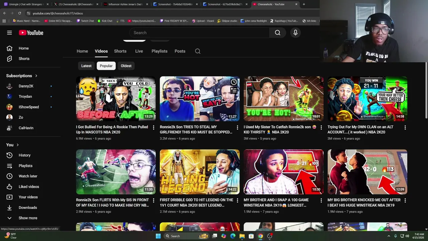Viewport: 428px width, 241px height.
Task: Search within the channel using magnifier icon
Action: click(198, 51)
